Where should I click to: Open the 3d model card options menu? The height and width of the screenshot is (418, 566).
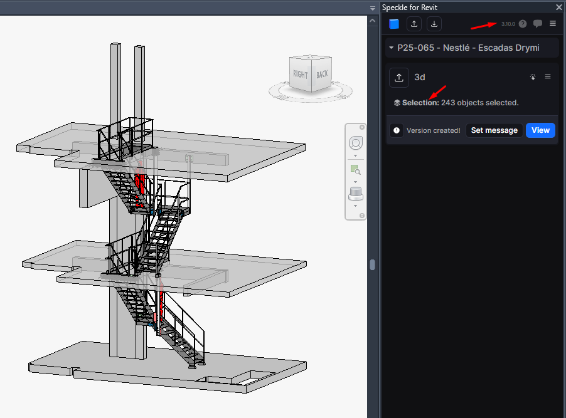548,77
